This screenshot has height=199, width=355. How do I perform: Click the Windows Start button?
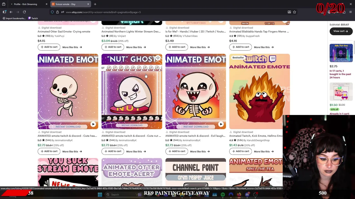(100, 195)
